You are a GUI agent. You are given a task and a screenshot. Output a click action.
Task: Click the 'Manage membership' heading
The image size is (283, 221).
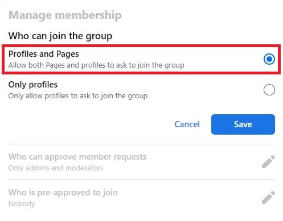(x=65, y=15)
